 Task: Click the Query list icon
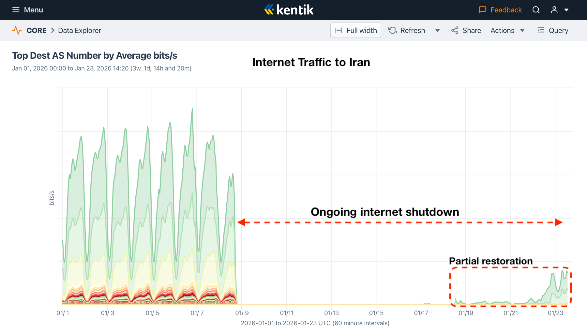click(541, 30)
